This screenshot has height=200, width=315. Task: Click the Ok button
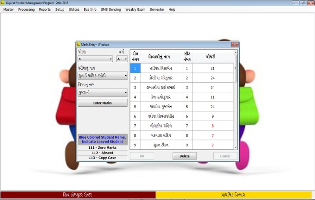click(x=142, y=156)
